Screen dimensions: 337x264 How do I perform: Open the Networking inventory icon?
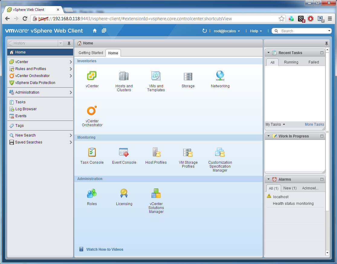(x=220, y=76)
